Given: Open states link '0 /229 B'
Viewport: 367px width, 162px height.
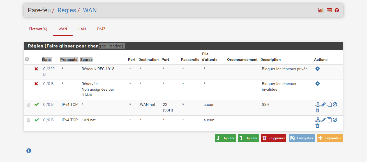Looking at the screenshot, I should 49,72.
